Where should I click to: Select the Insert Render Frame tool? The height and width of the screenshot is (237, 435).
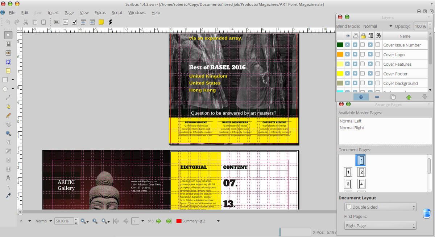coord(8,62)
